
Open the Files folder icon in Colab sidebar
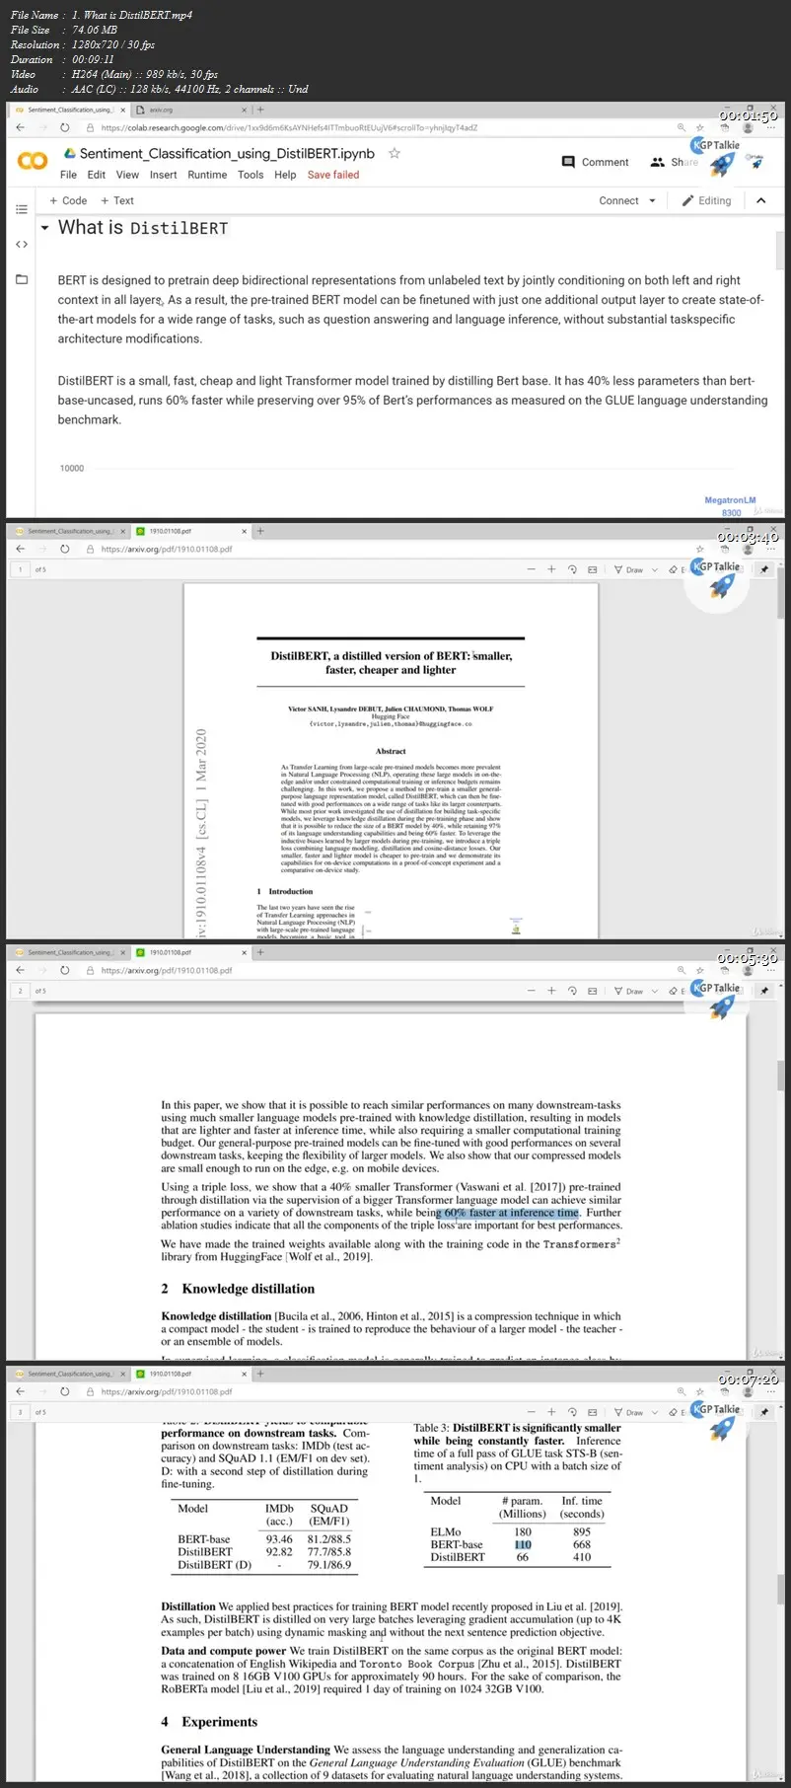(22, 279)
